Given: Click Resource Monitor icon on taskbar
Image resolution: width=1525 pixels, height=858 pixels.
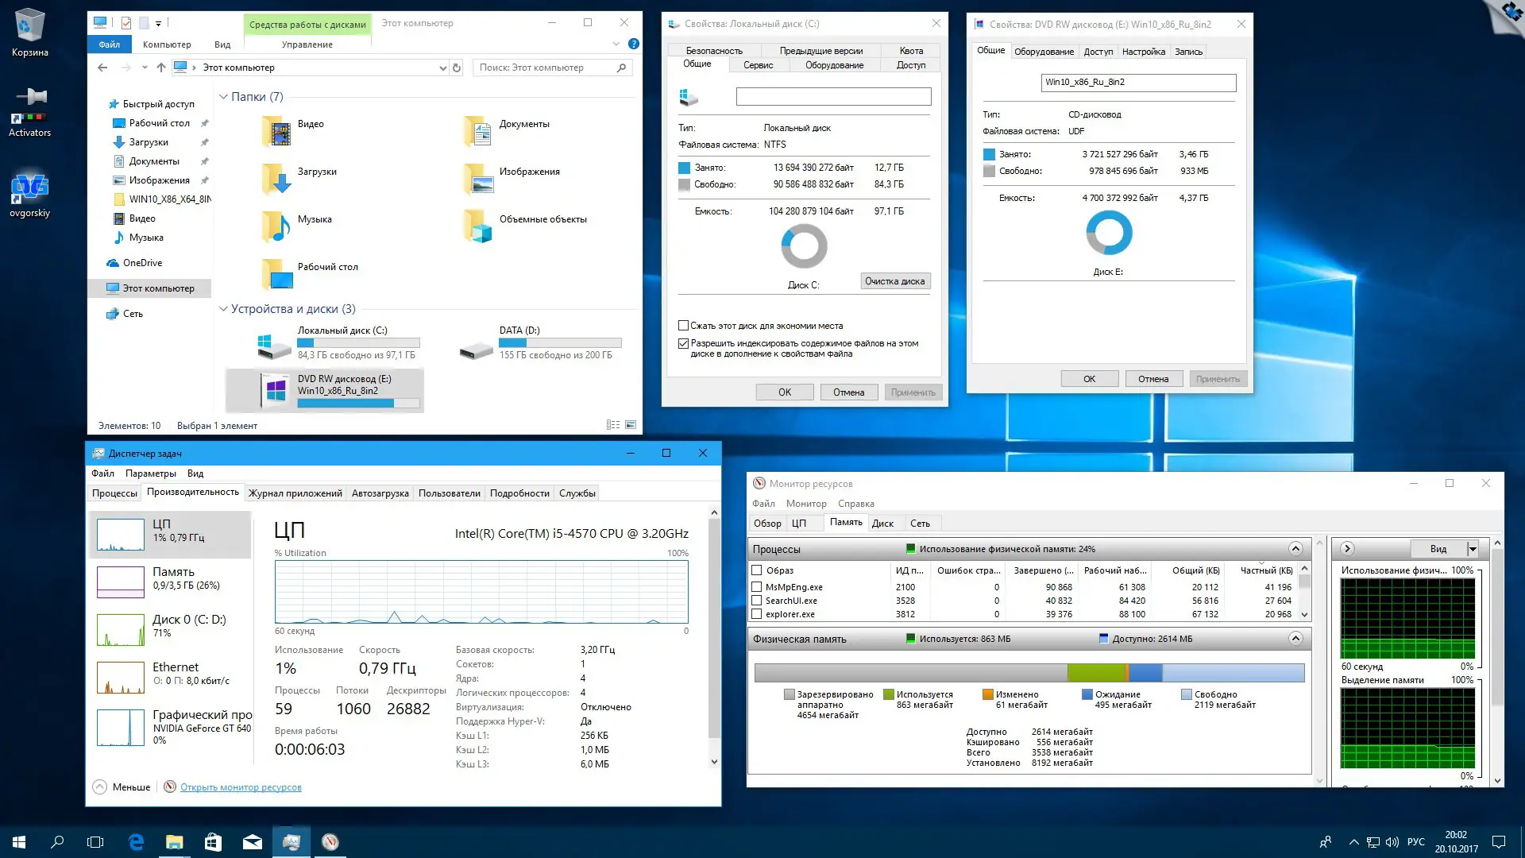Looking at the screenshot, I should [330, 842].
